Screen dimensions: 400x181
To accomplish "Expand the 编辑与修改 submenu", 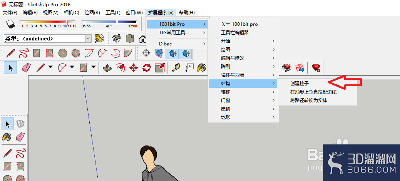I will pos(244,58).
